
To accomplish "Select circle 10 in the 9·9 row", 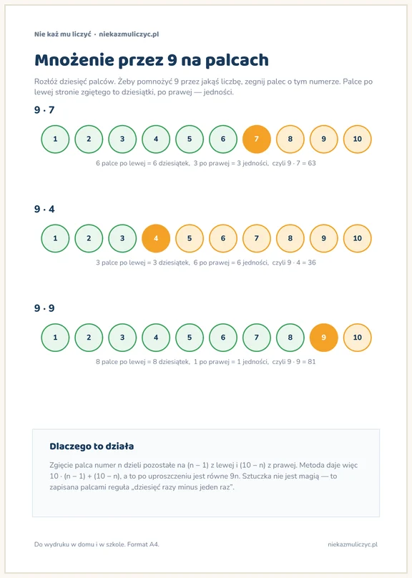I will (x=358, y=338).
